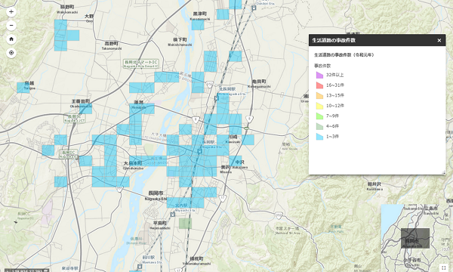The width and height of the screenshot is (453, 272).
Task: Find my current location
Action: click(x=11, y=53)
